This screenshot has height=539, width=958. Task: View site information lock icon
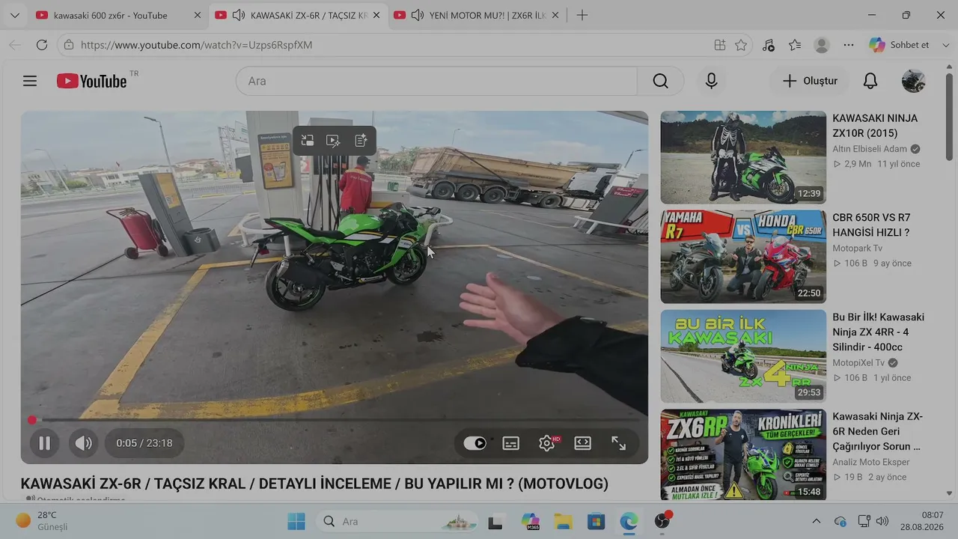(x=69, y=45)
